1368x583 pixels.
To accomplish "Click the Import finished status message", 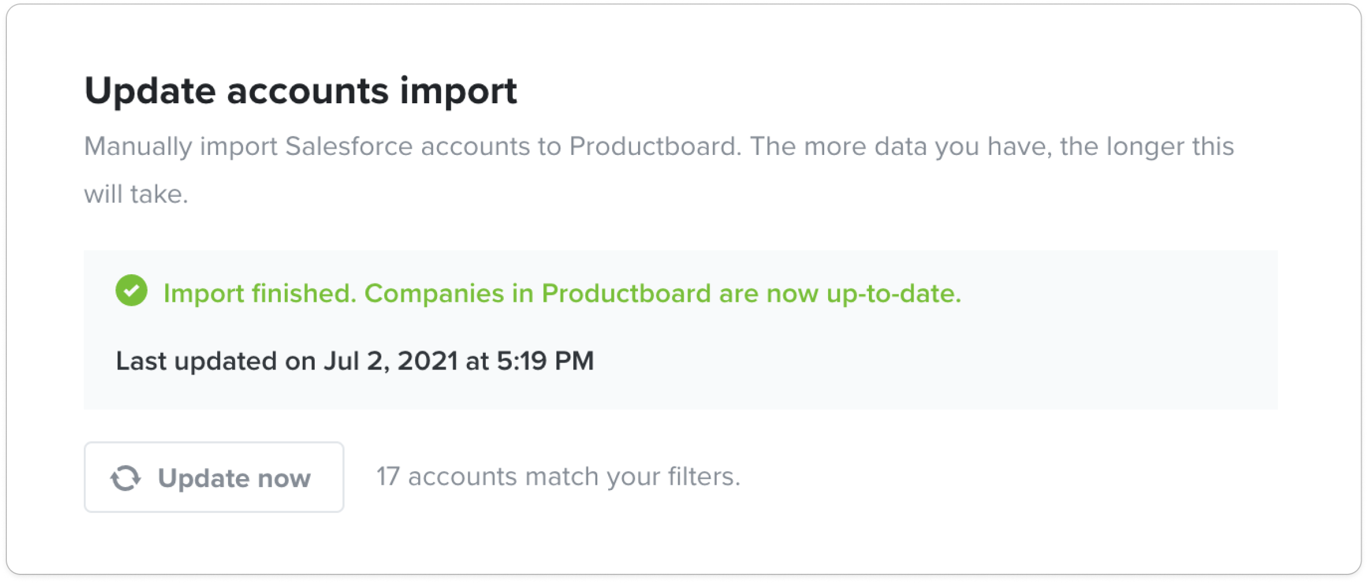I will click(562, 293).
